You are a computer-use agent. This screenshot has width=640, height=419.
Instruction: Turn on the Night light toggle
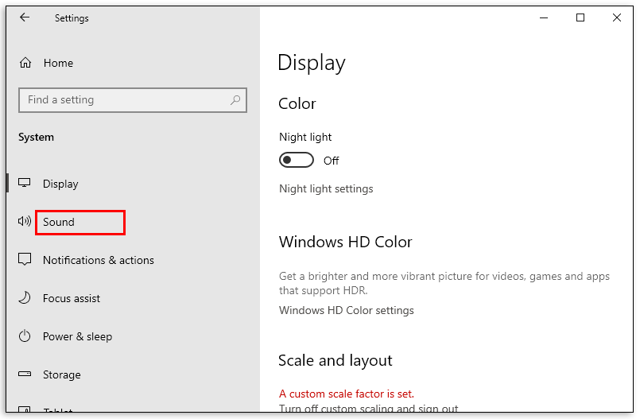[x=297, y=161]
